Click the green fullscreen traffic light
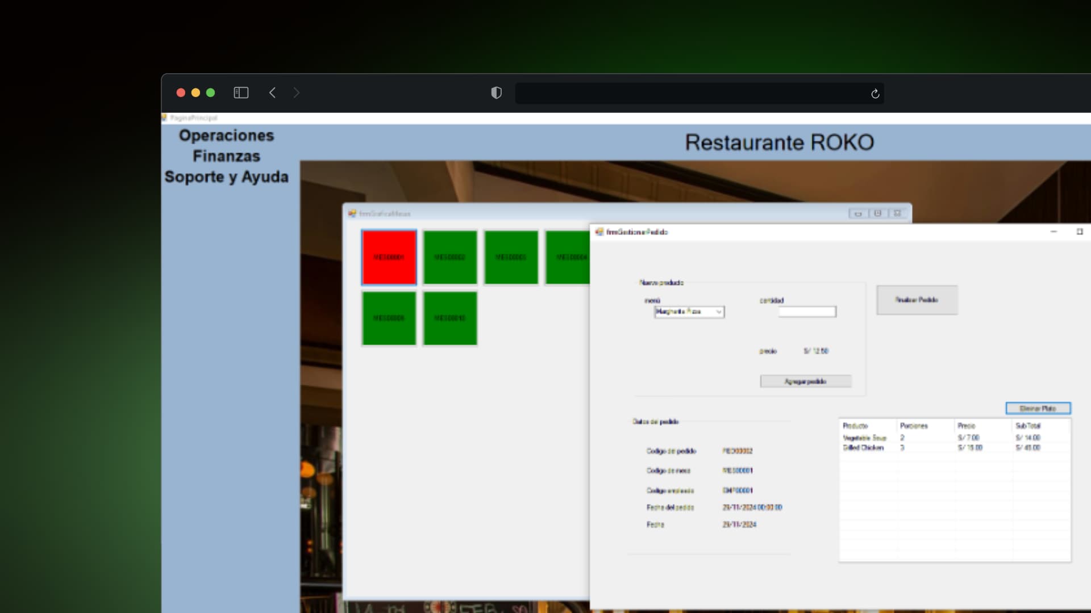 coord(210,93)
